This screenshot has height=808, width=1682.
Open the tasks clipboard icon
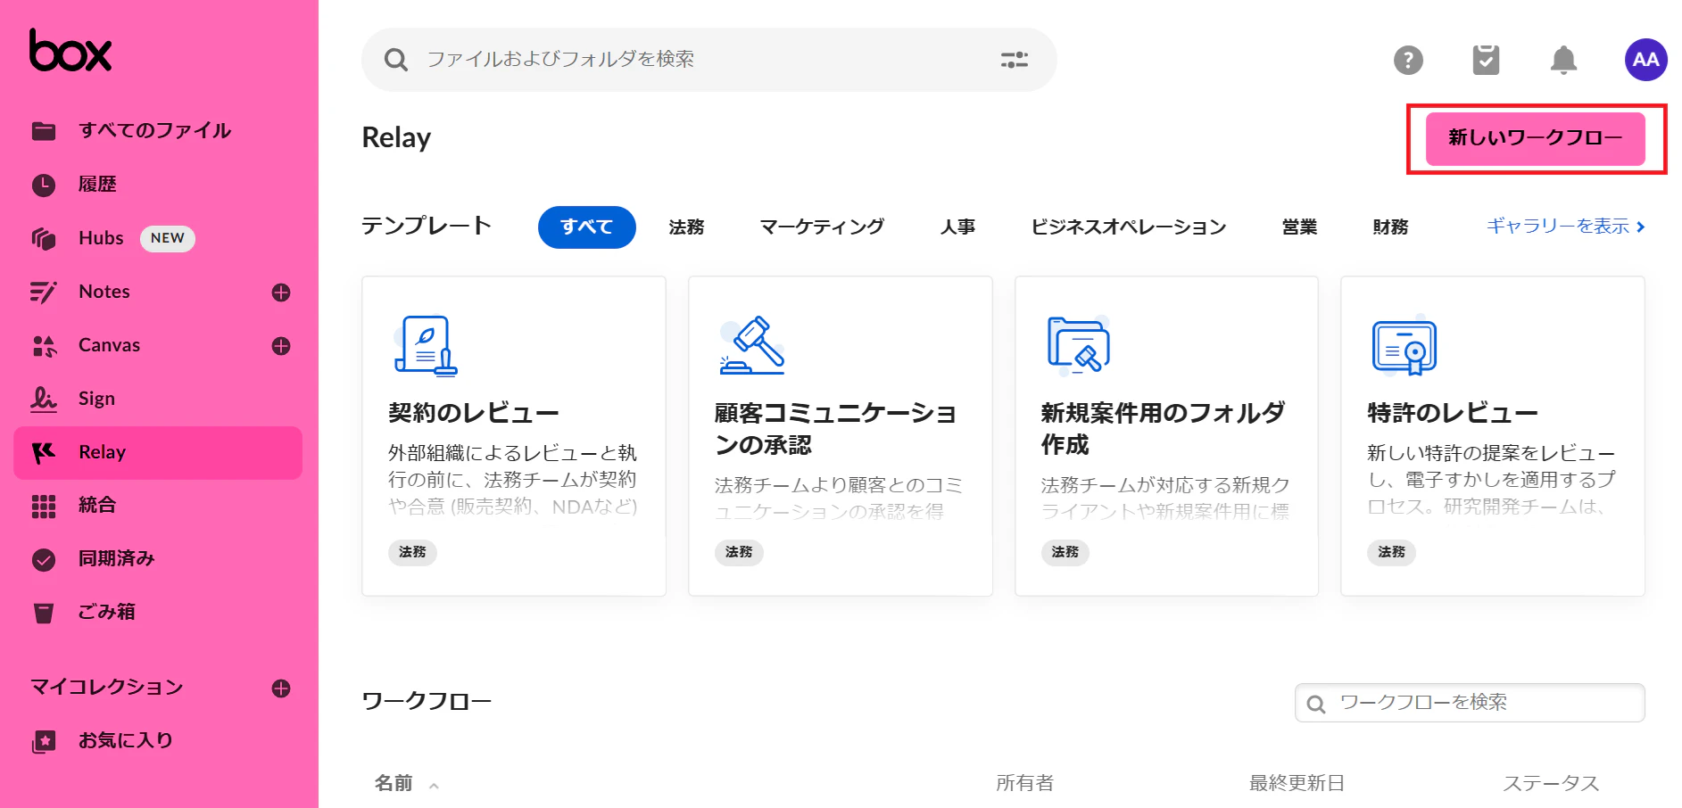(x=1486, y=60)
